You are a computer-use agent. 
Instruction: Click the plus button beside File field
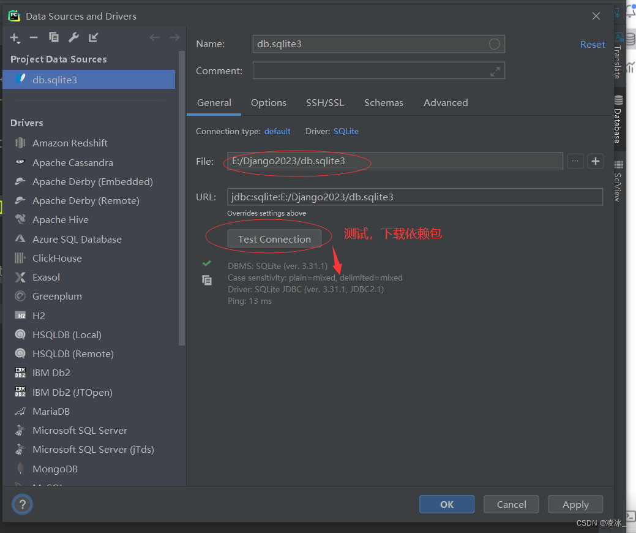596,161
